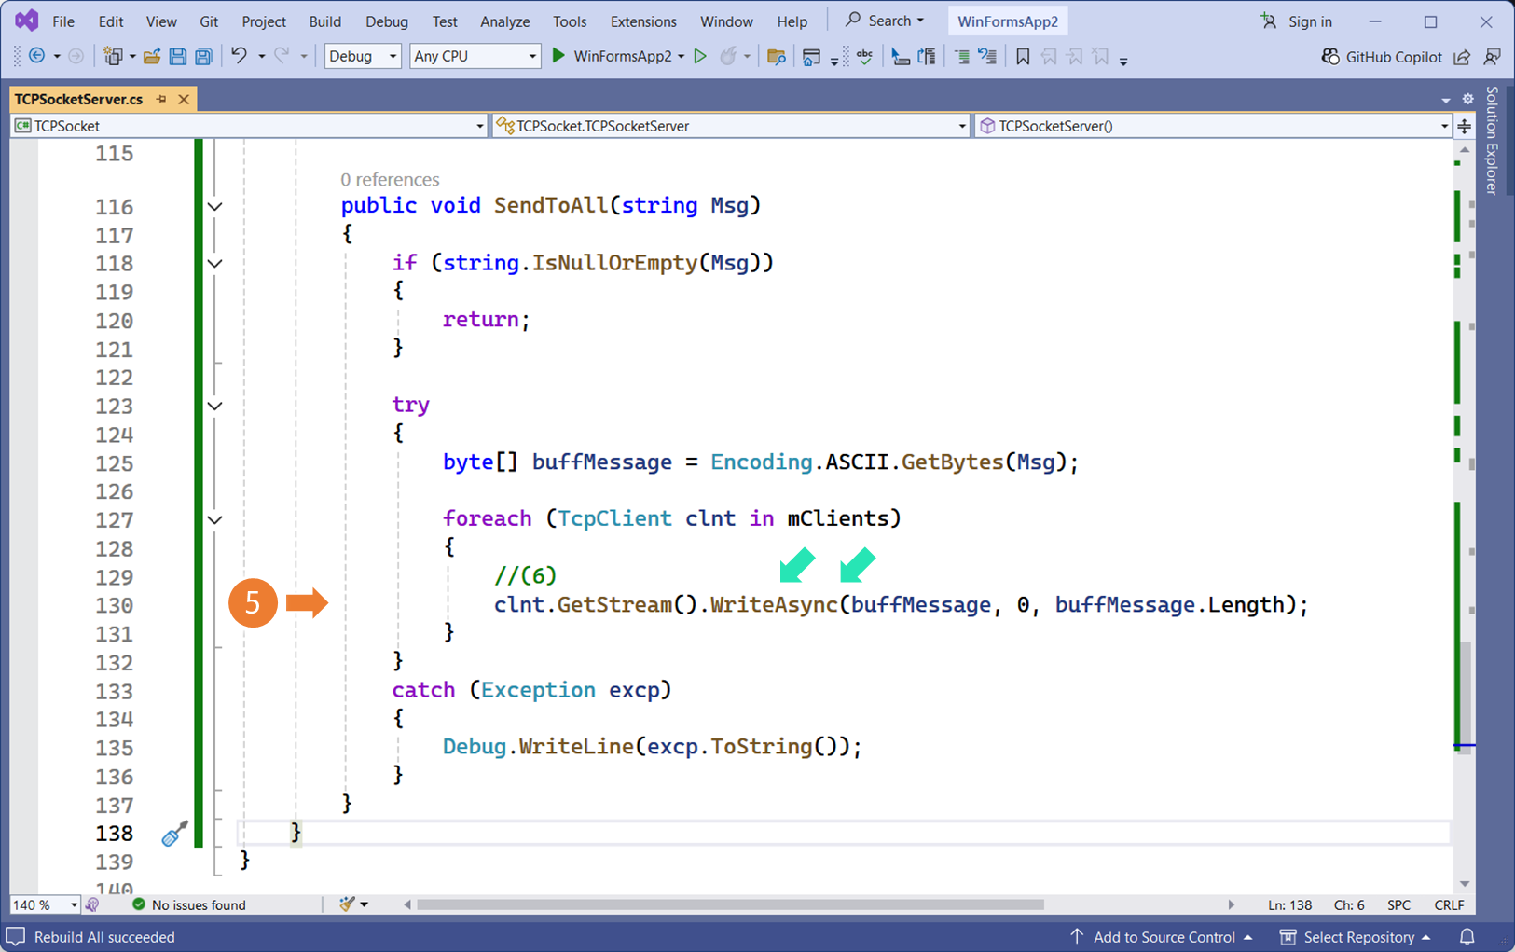Start debugging with the green play button
This screenshot has height=952, width=1515.
click(x=558, y=56)
